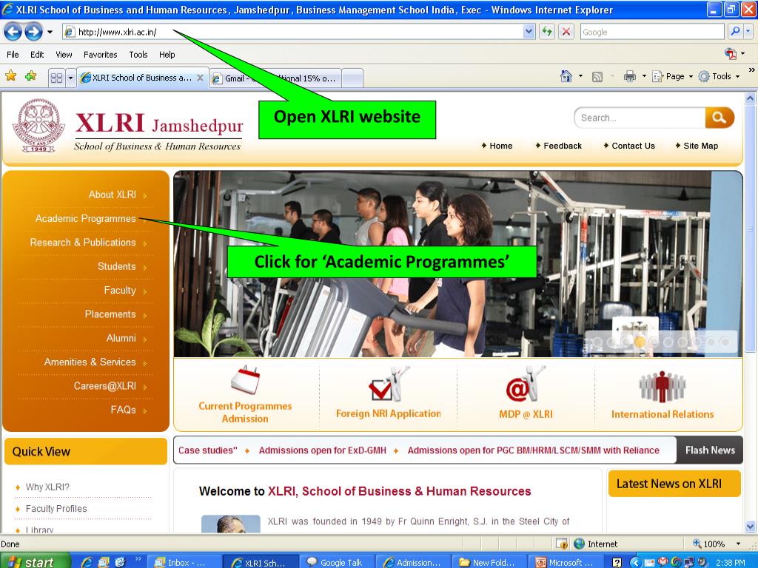The height and width of the screenshot is (568, 758).
Task: Open the Students sidebar item
Action: click(x=116, y=266)
